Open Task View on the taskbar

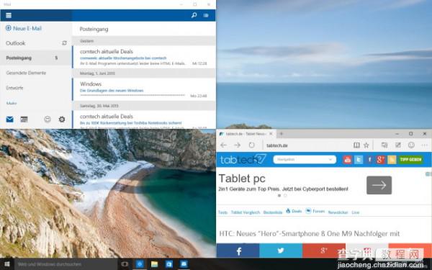(x=125, y=264)
